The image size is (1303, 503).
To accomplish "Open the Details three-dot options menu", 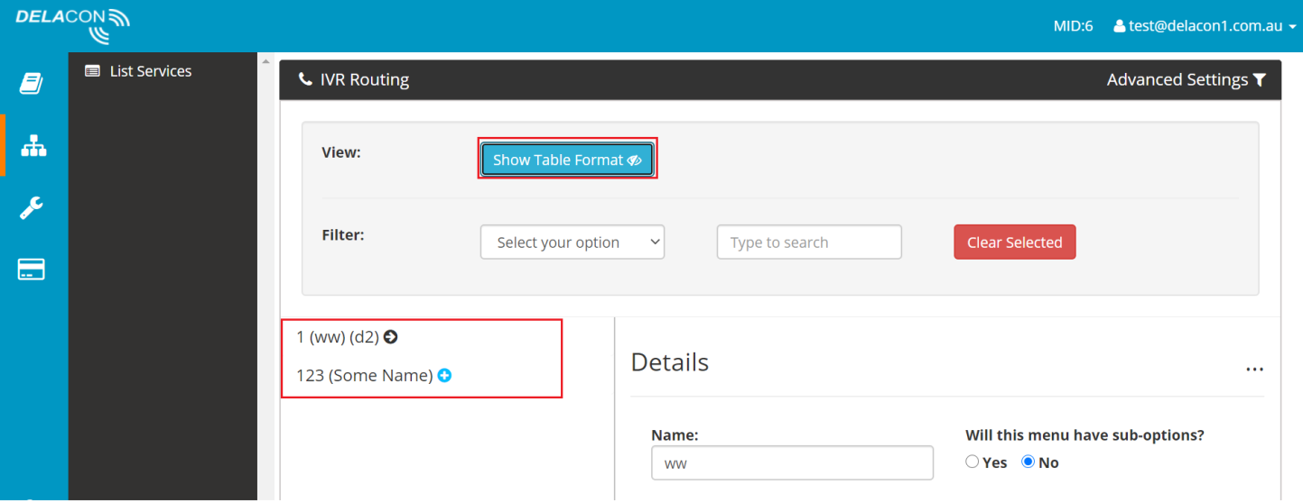I will (x=1254, y=370).
